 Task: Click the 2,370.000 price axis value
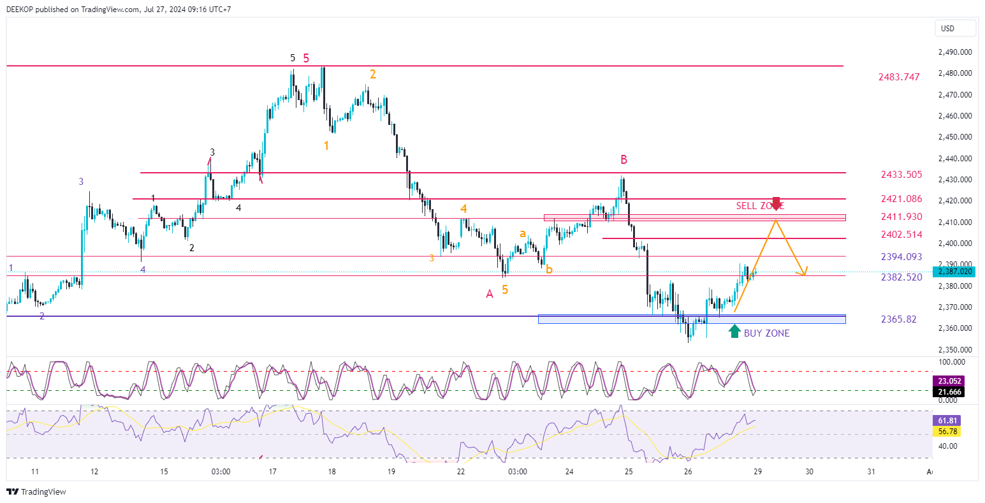click(x=955, y=307)
